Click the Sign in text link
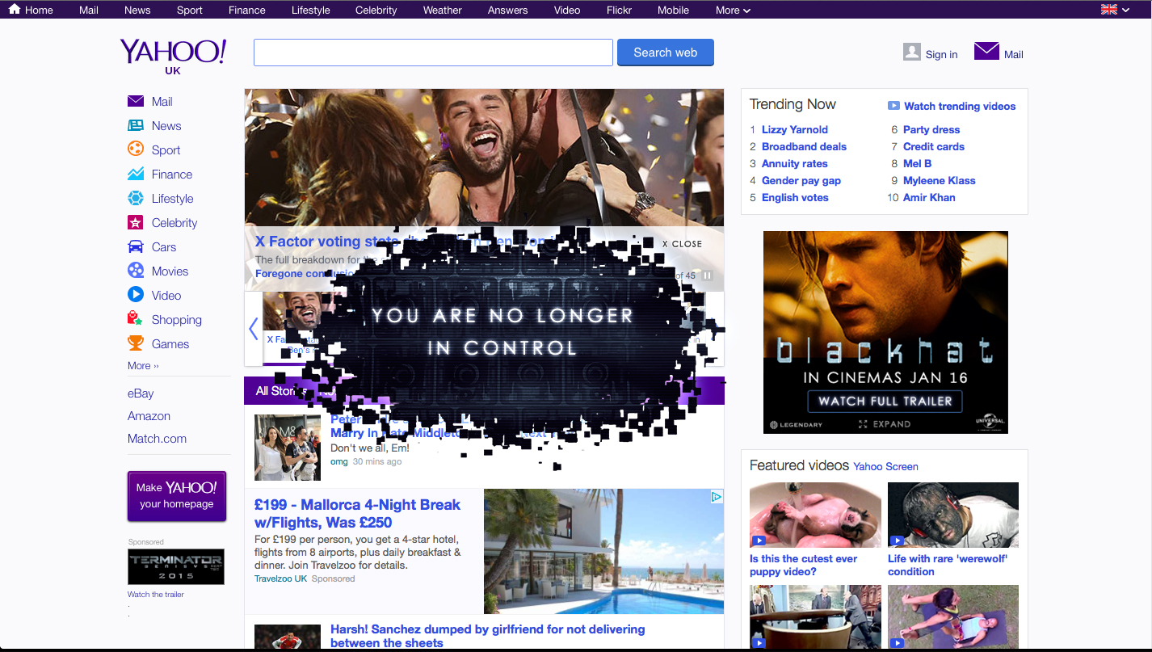This screenshot has height=652, width=1152. point(941,54)
